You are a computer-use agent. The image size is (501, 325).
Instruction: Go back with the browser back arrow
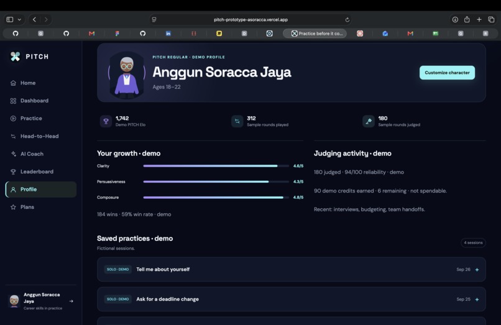pyautogui.click(x=35, y=19)
